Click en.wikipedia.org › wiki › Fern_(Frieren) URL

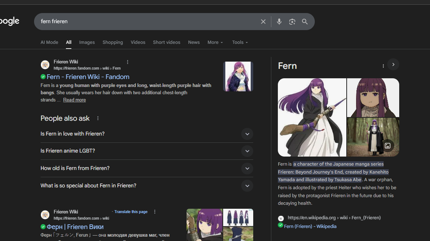pyautogui.click(x=334, y=218)
